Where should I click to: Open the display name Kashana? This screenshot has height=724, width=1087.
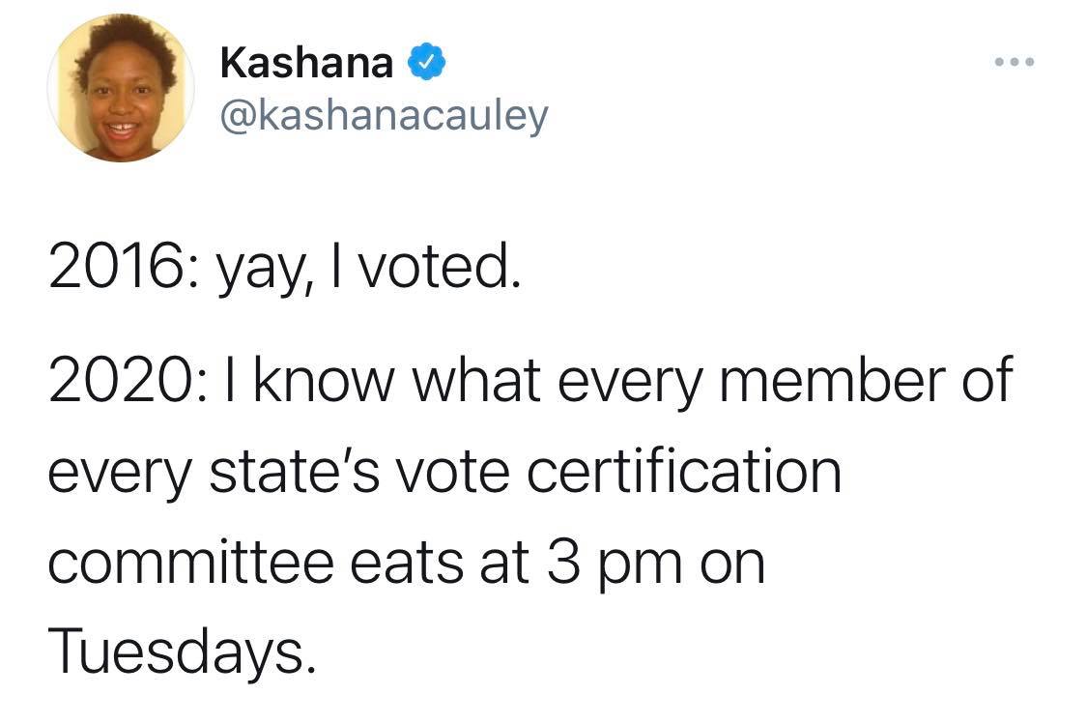click(306, 63)
